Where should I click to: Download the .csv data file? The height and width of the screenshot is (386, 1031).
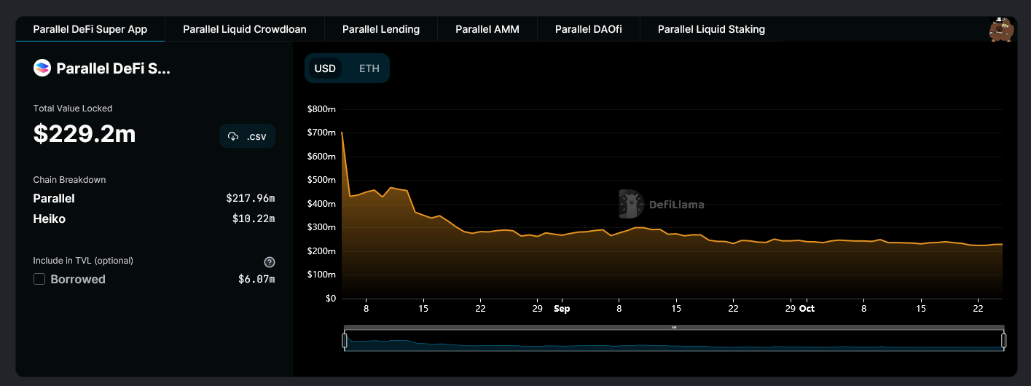247,136
